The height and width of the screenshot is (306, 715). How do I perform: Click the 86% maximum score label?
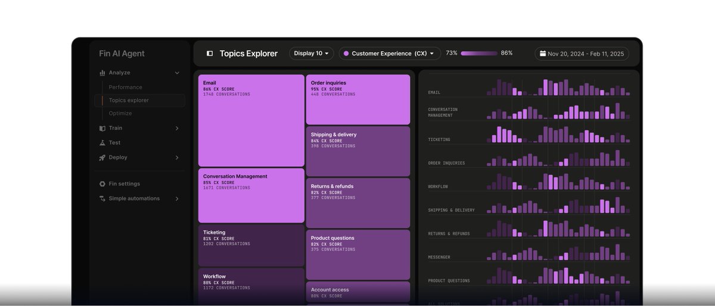click(x=506, y=53)
